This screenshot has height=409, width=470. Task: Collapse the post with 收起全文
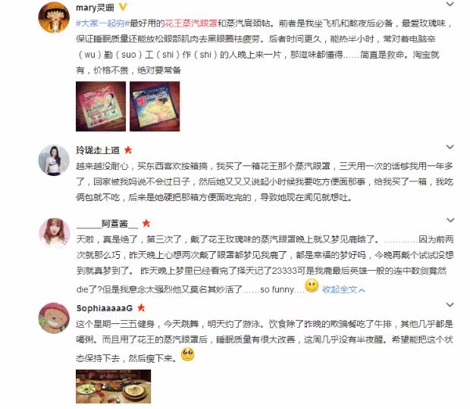[x=343, y=290]
